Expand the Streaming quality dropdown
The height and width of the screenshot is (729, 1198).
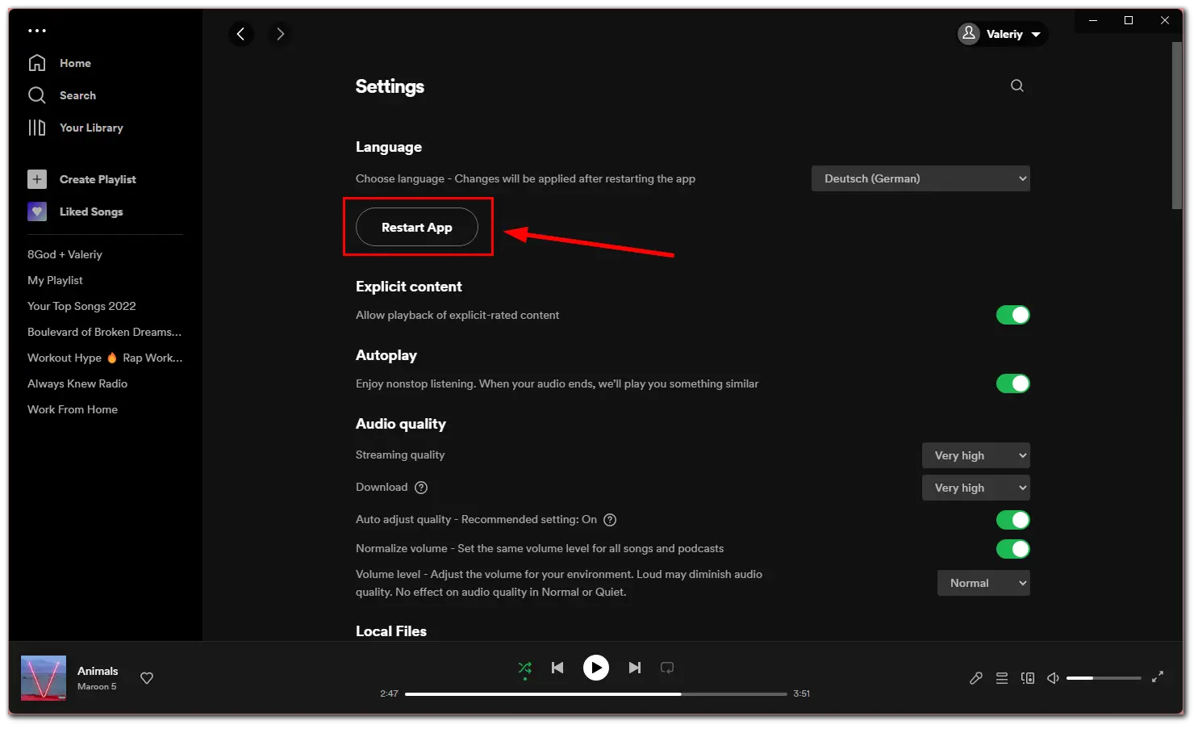click(x=975, y=455)
